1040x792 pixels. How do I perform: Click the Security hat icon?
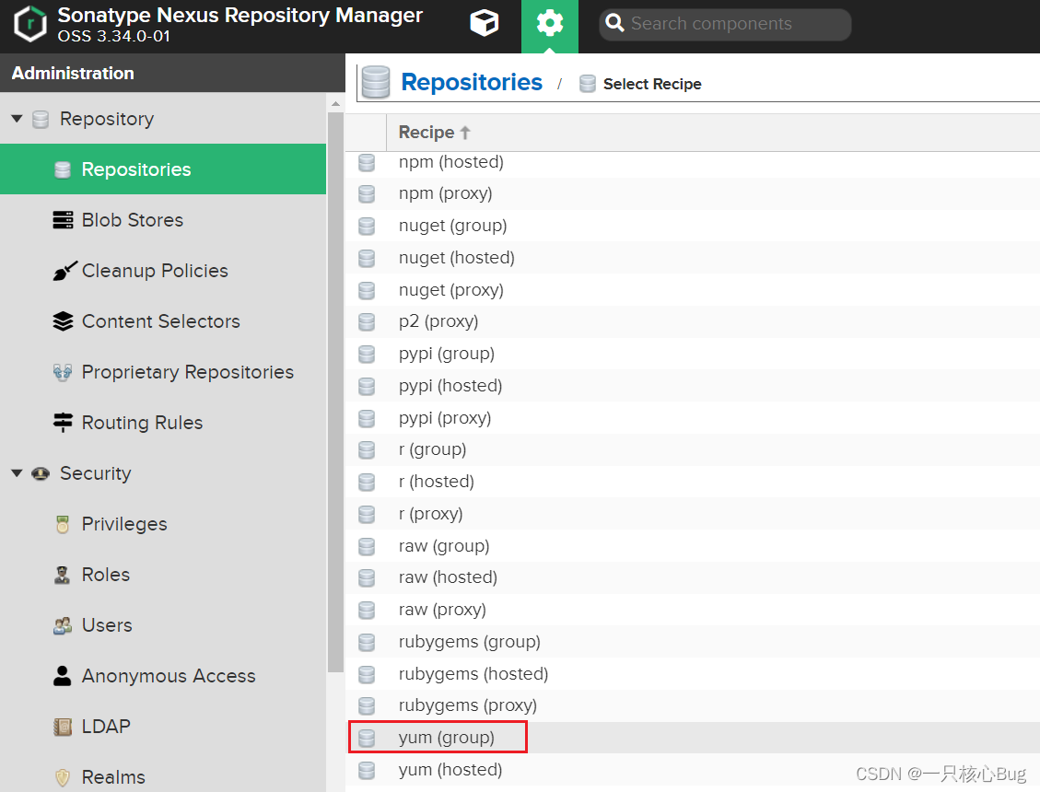41,473
